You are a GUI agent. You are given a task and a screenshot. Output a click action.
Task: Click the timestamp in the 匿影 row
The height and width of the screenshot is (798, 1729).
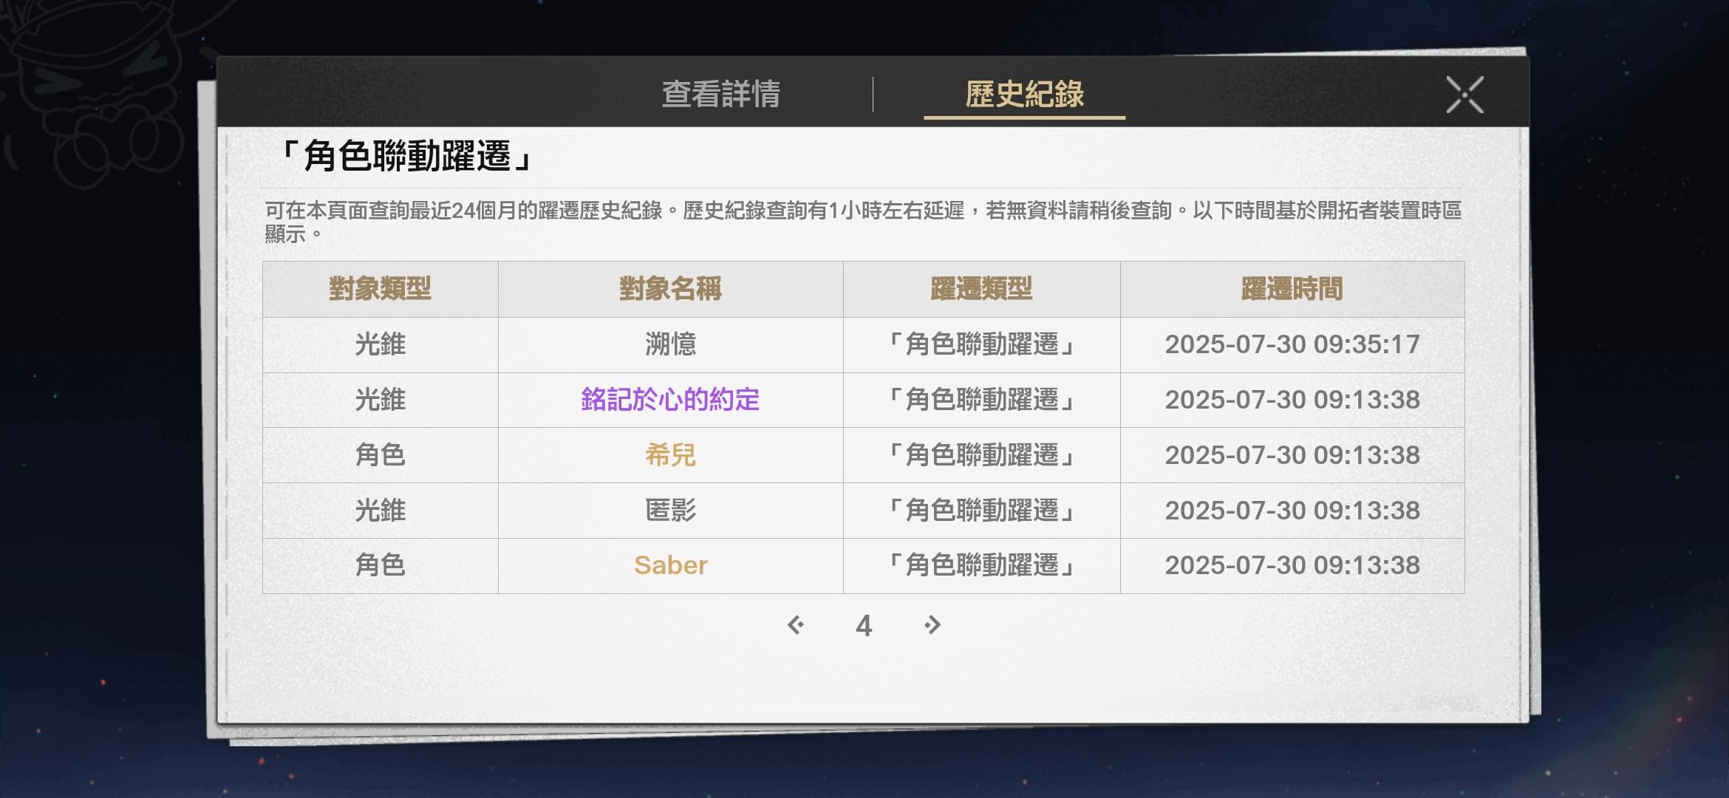click(x=1292, y=511)
